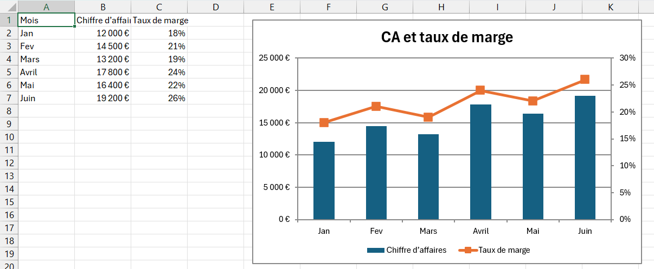Click the Avril bar in the chart
The image size is (654, 269).
coord(480,162)
